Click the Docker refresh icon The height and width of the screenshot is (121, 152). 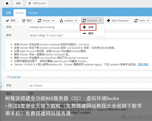[40, 21]
